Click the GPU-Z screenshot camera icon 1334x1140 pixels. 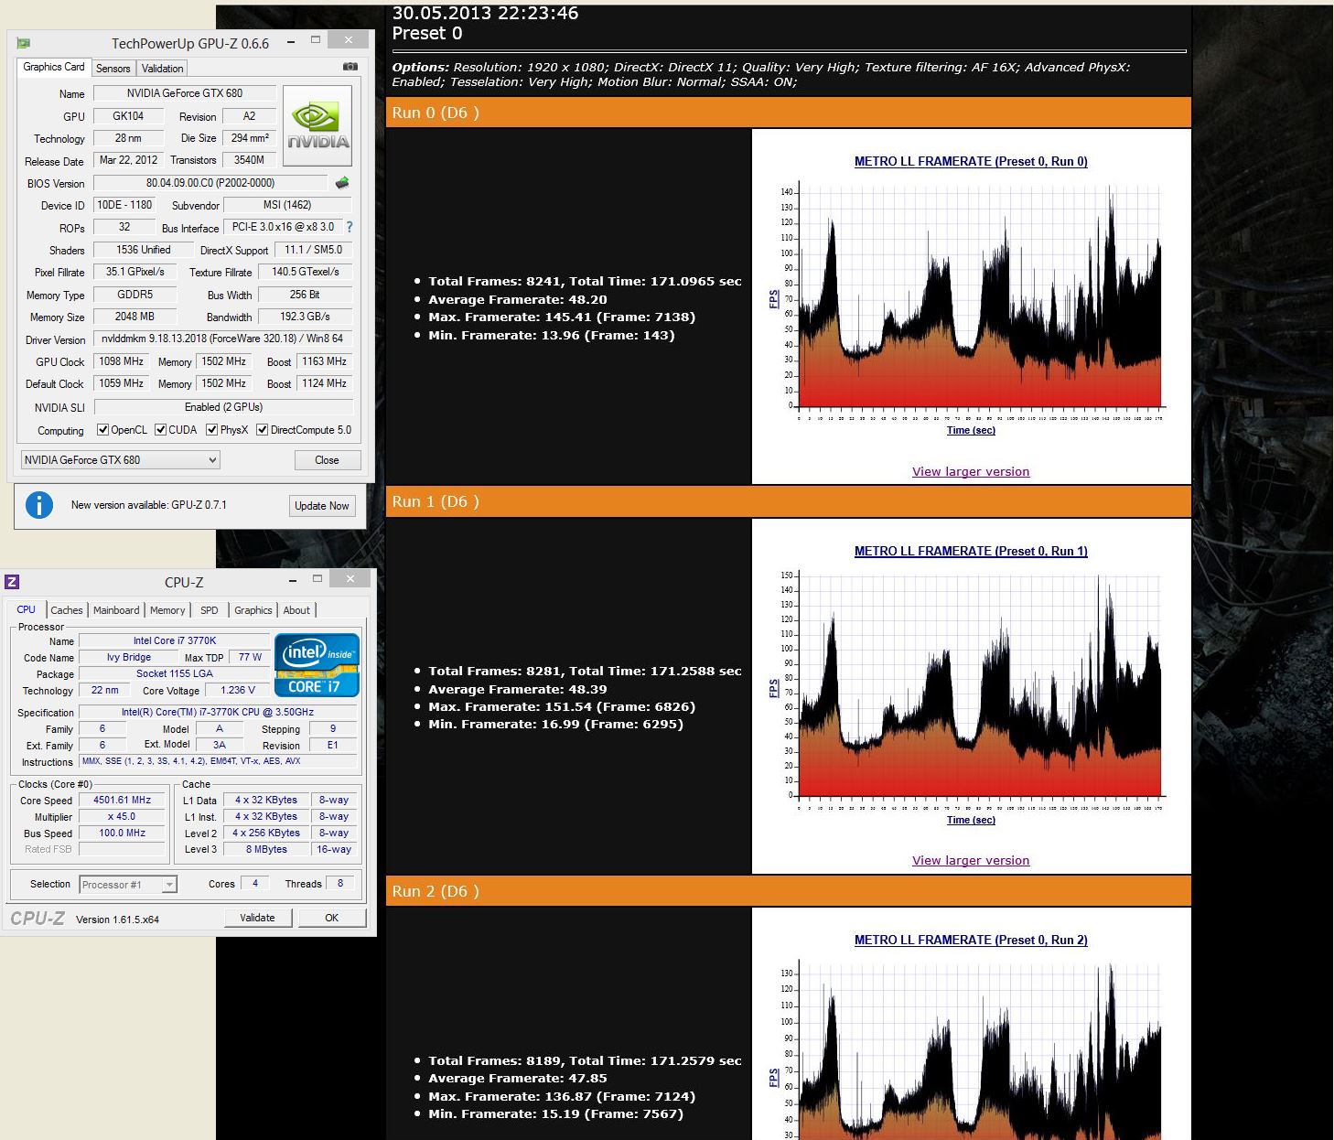(350, 67)
